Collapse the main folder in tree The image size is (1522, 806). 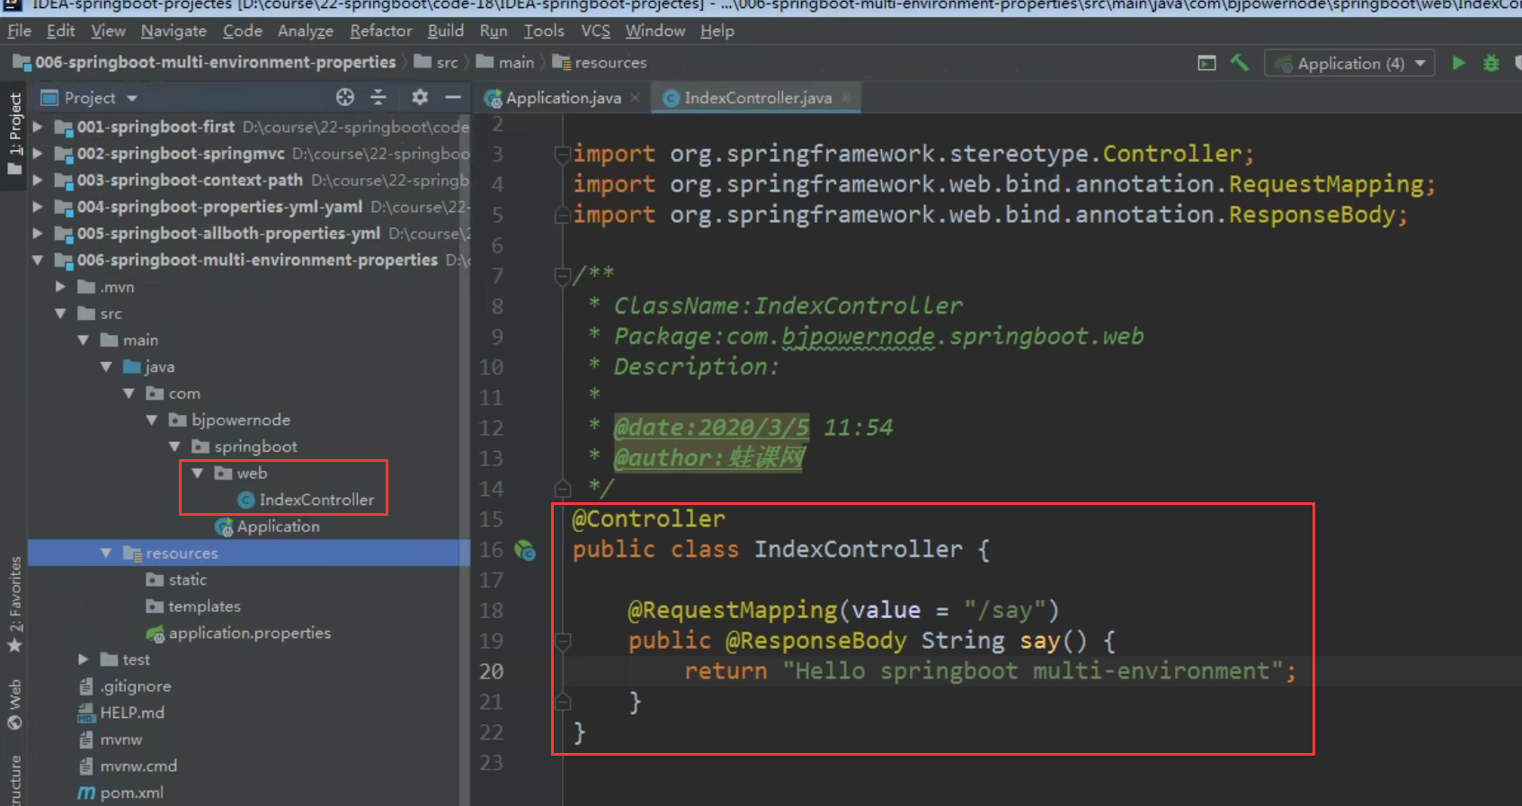tap(84, 340)
